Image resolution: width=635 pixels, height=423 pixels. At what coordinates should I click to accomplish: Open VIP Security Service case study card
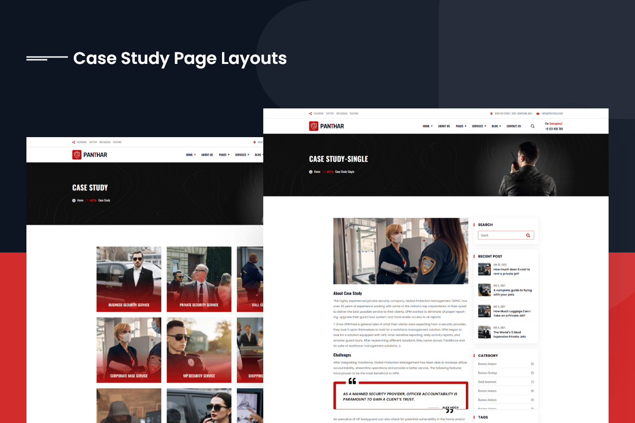click(199, 350)
